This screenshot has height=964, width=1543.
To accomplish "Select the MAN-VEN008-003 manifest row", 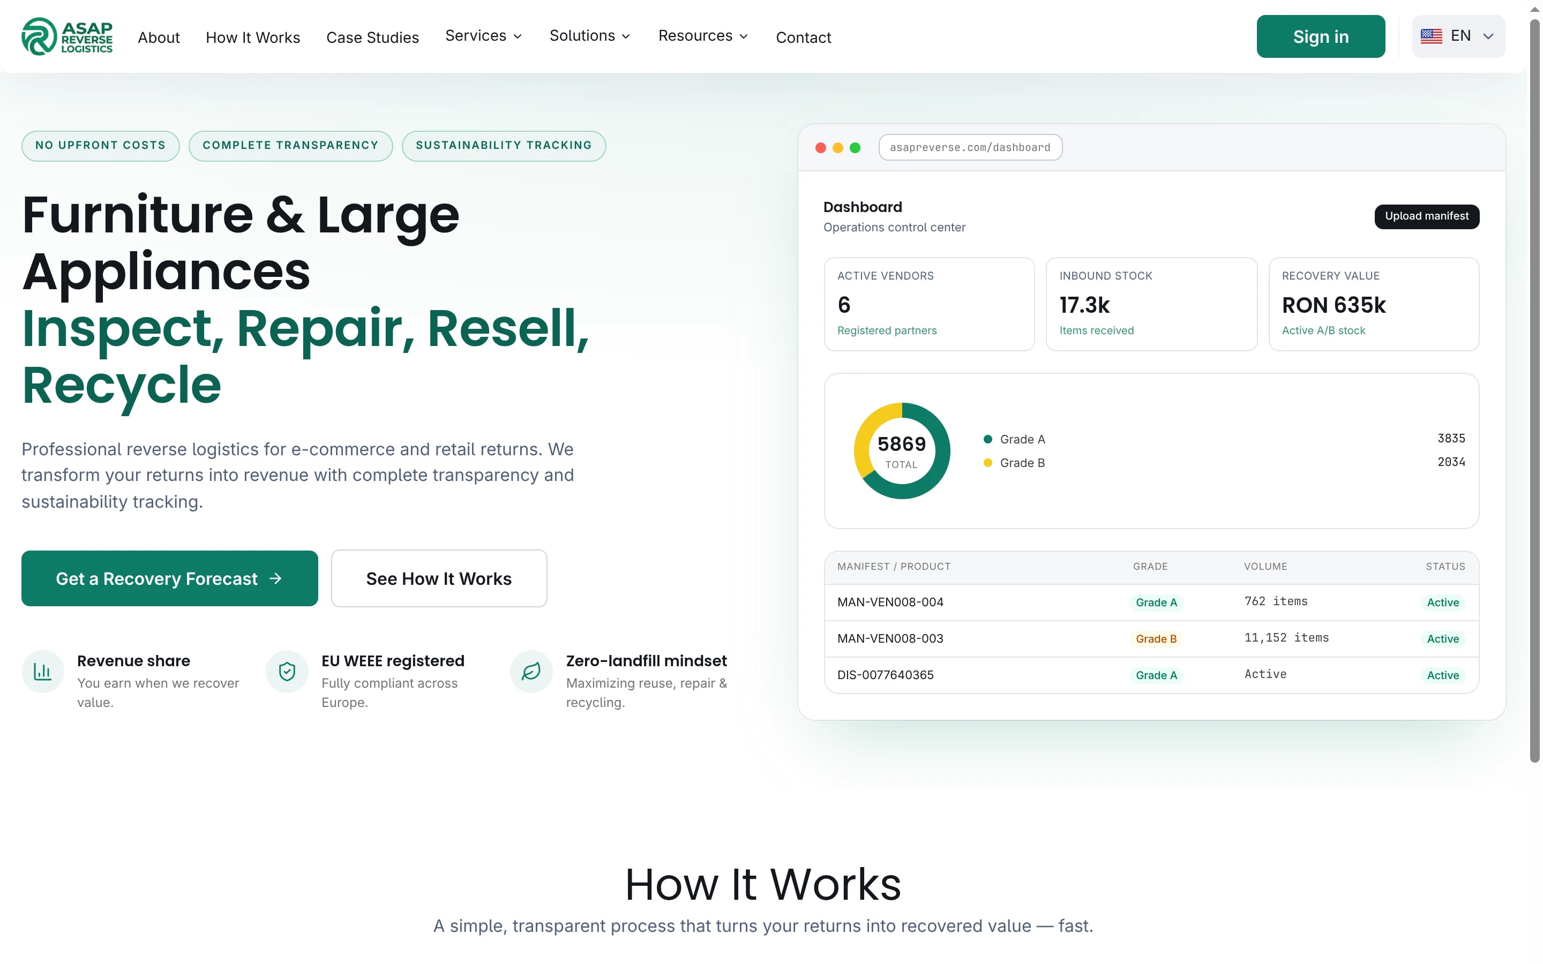I will 1151,638.
